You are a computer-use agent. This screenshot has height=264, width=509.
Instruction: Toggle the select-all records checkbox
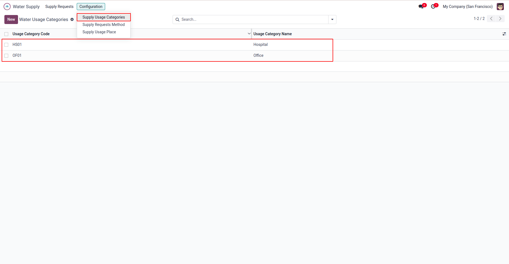[6, 34]
